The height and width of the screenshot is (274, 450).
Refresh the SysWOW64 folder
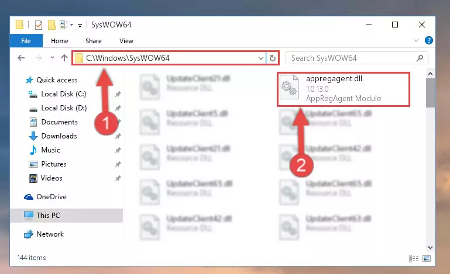click(272, 58)
